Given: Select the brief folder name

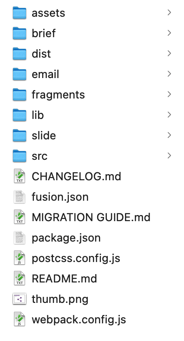Looking at the screenshot, I should (x=44, y=33).
